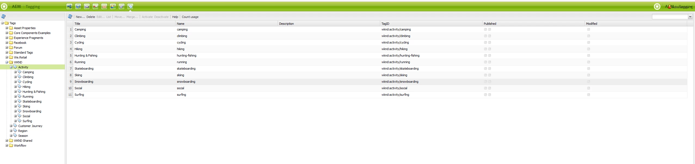Image resolution: width=695 pixels, height=164 pixels.
Task: Sort by the Modified column header
Action: coord(636,24)
